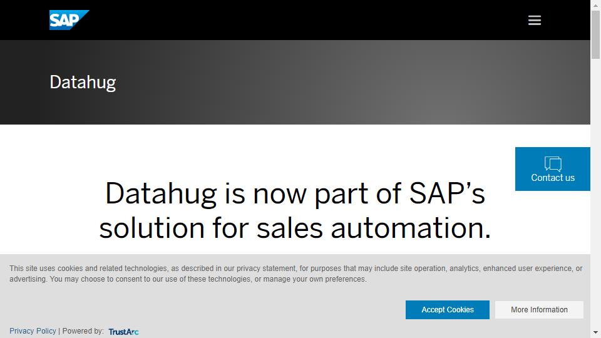Click the 'Powered by:' label
601x338 pixels.
coord(83,330)
